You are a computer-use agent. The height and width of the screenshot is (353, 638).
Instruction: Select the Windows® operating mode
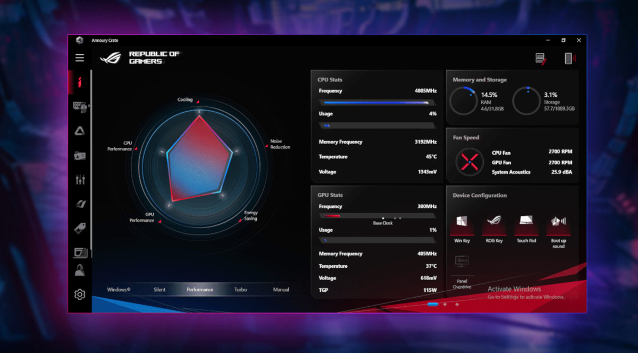[x=119, y=290]
